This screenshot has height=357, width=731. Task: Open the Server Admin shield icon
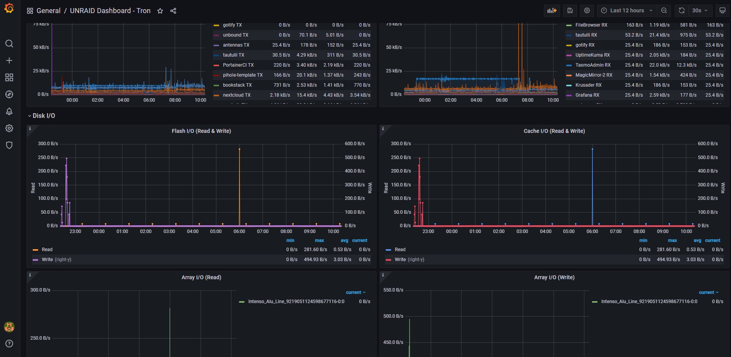(x=9, y=145)
